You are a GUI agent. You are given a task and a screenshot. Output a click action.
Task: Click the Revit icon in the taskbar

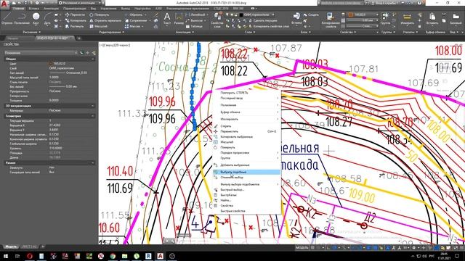pyautogui.click(x=148, y=256)
